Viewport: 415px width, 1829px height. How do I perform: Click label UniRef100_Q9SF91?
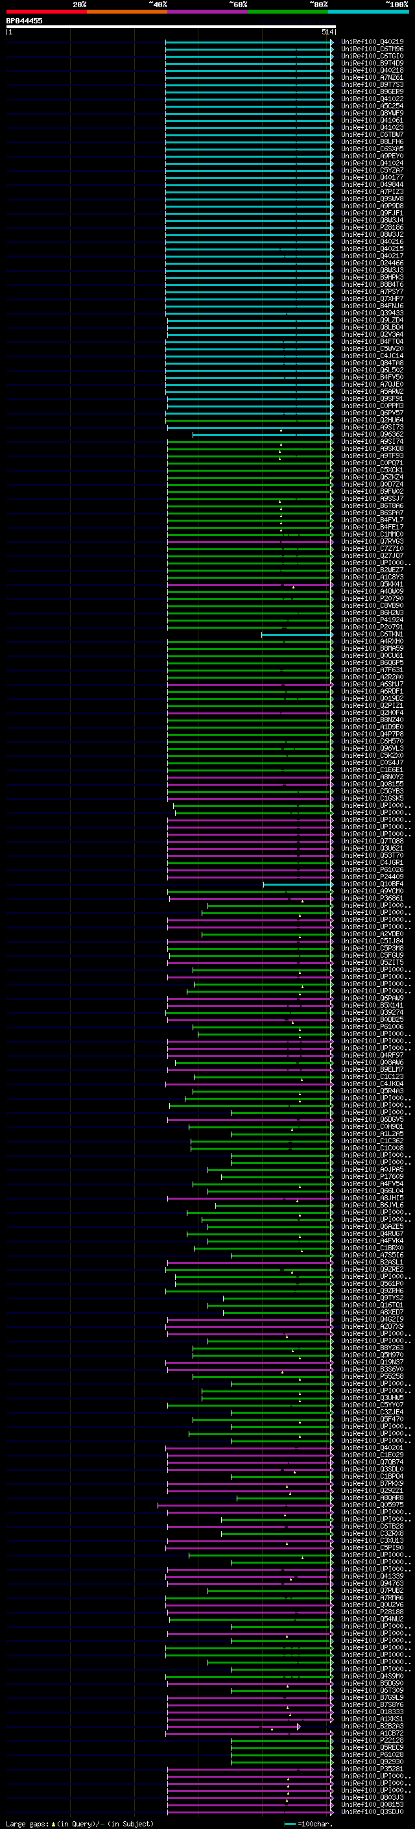[372, 399]
